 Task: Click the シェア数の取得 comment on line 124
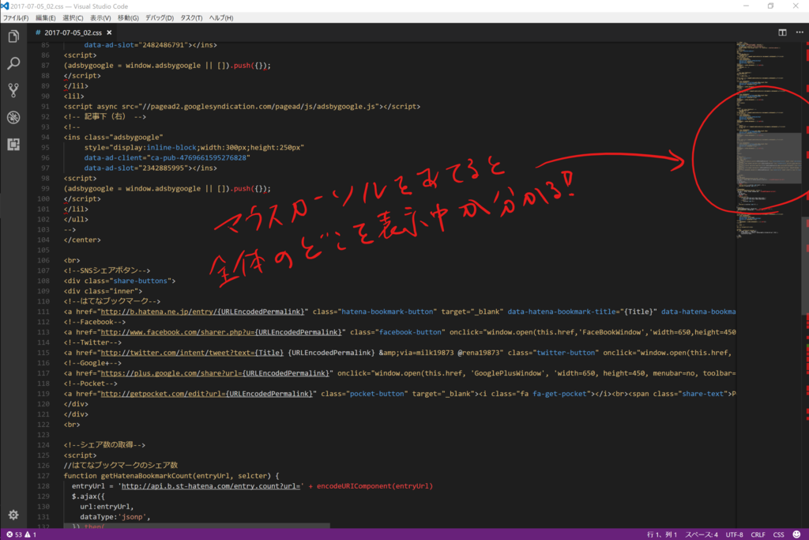[104, 445]
